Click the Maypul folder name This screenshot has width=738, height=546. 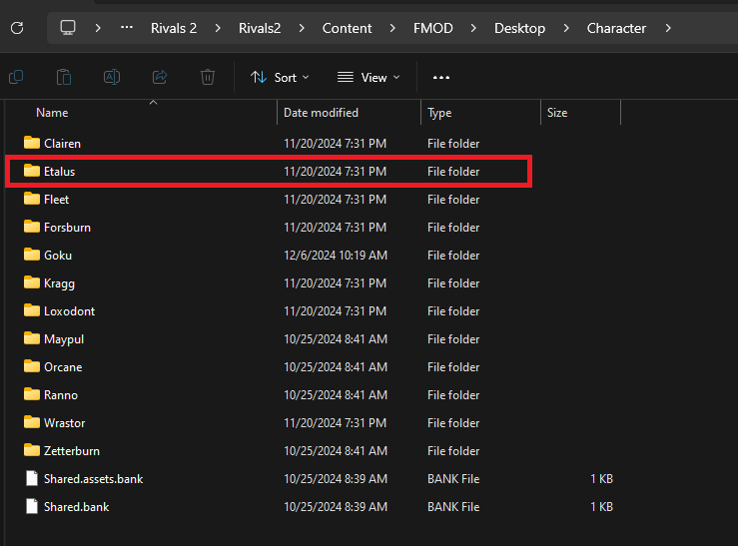click(x=64, y=339)
